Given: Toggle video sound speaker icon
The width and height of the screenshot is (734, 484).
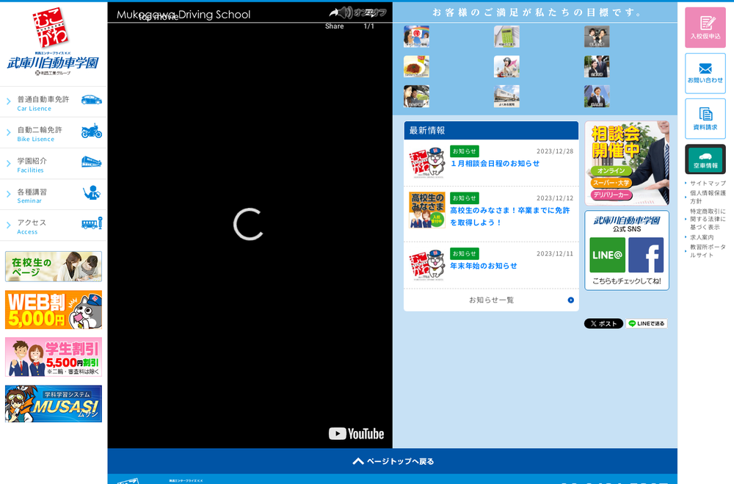Looking at the screenshot, I should [346, 12].
